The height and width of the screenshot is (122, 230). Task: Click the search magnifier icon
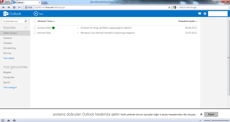(x=26, y=21)
